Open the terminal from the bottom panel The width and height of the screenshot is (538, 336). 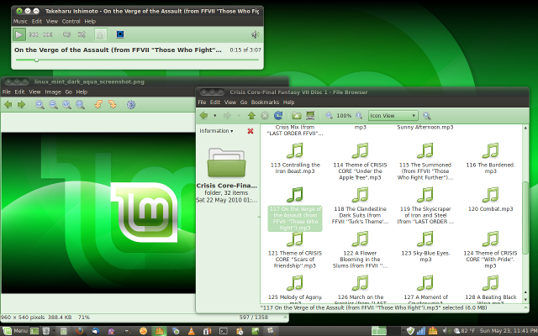click(224, 331)
